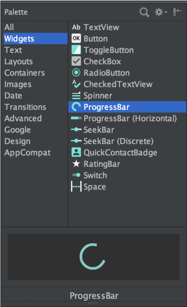The height and width of the screenshot is (307, 187).
Task: Select the QuickContactBadge widget
Action: pos(114,153)
